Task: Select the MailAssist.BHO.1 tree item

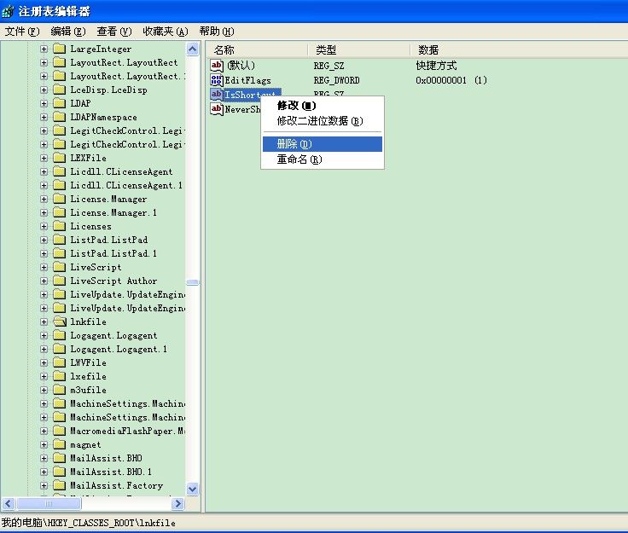Action: coord(111,472)
